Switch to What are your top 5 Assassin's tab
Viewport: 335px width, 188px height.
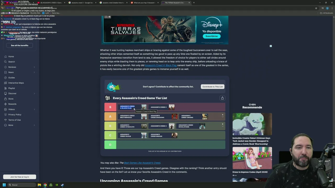point(144,3)
